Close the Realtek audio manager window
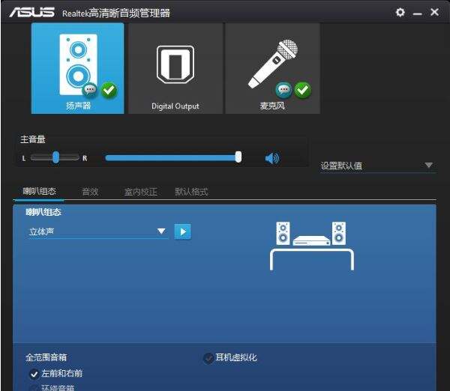 434,12
